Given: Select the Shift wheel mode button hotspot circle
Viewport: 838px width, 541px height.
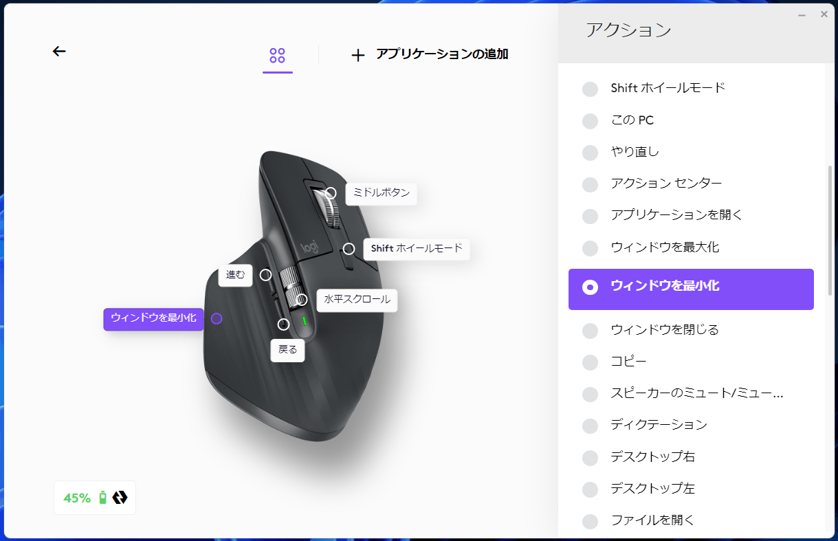Looking at the screenshot, I should pyautogui.click(x=349, y=248).
